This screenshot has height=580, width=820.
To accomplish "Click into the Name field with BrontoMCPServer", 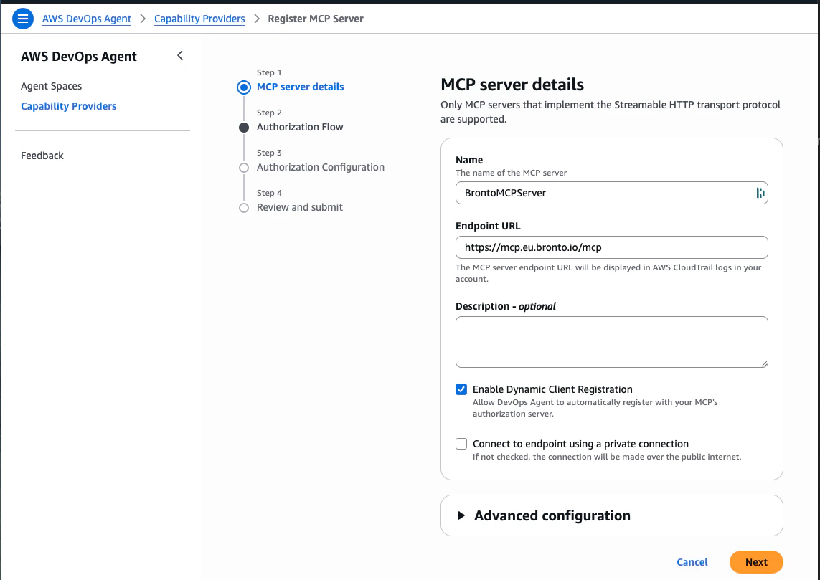I will point(611,193).
